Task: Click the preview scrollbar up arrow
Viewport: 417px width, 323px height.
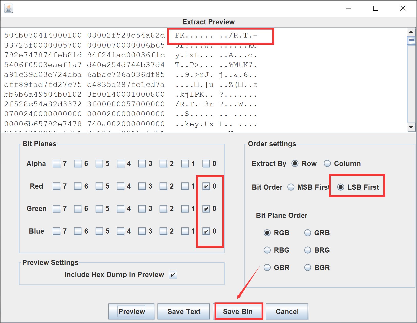Action: click(x=411, y=32)
